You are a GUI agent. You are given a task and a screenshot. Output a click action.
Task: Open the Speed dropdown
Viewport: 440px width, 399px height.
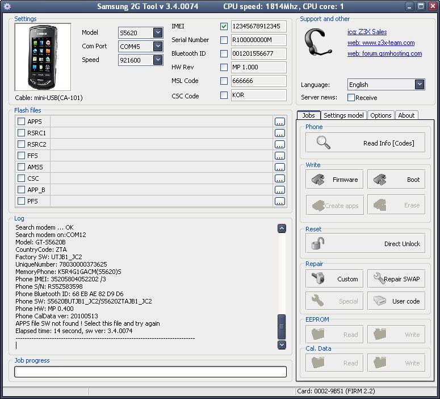click(x=158, y=60)
